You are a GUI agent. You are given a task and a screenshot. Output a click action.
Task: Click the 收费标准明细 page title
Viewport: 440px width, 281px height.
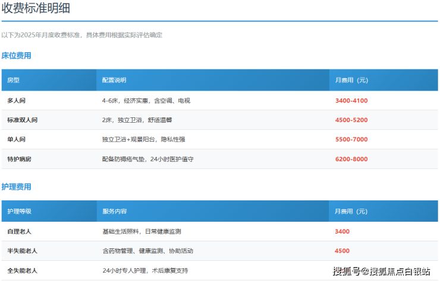[x=38, y=8]
